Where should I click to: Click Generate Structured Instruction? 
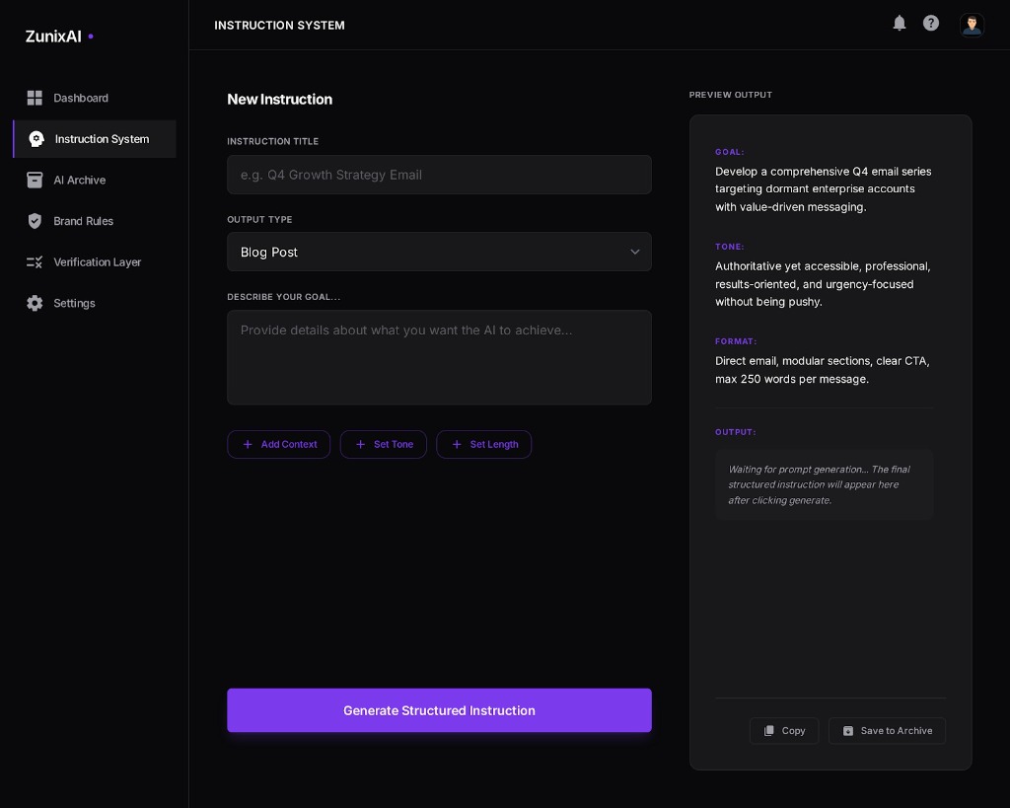point(439,710)
